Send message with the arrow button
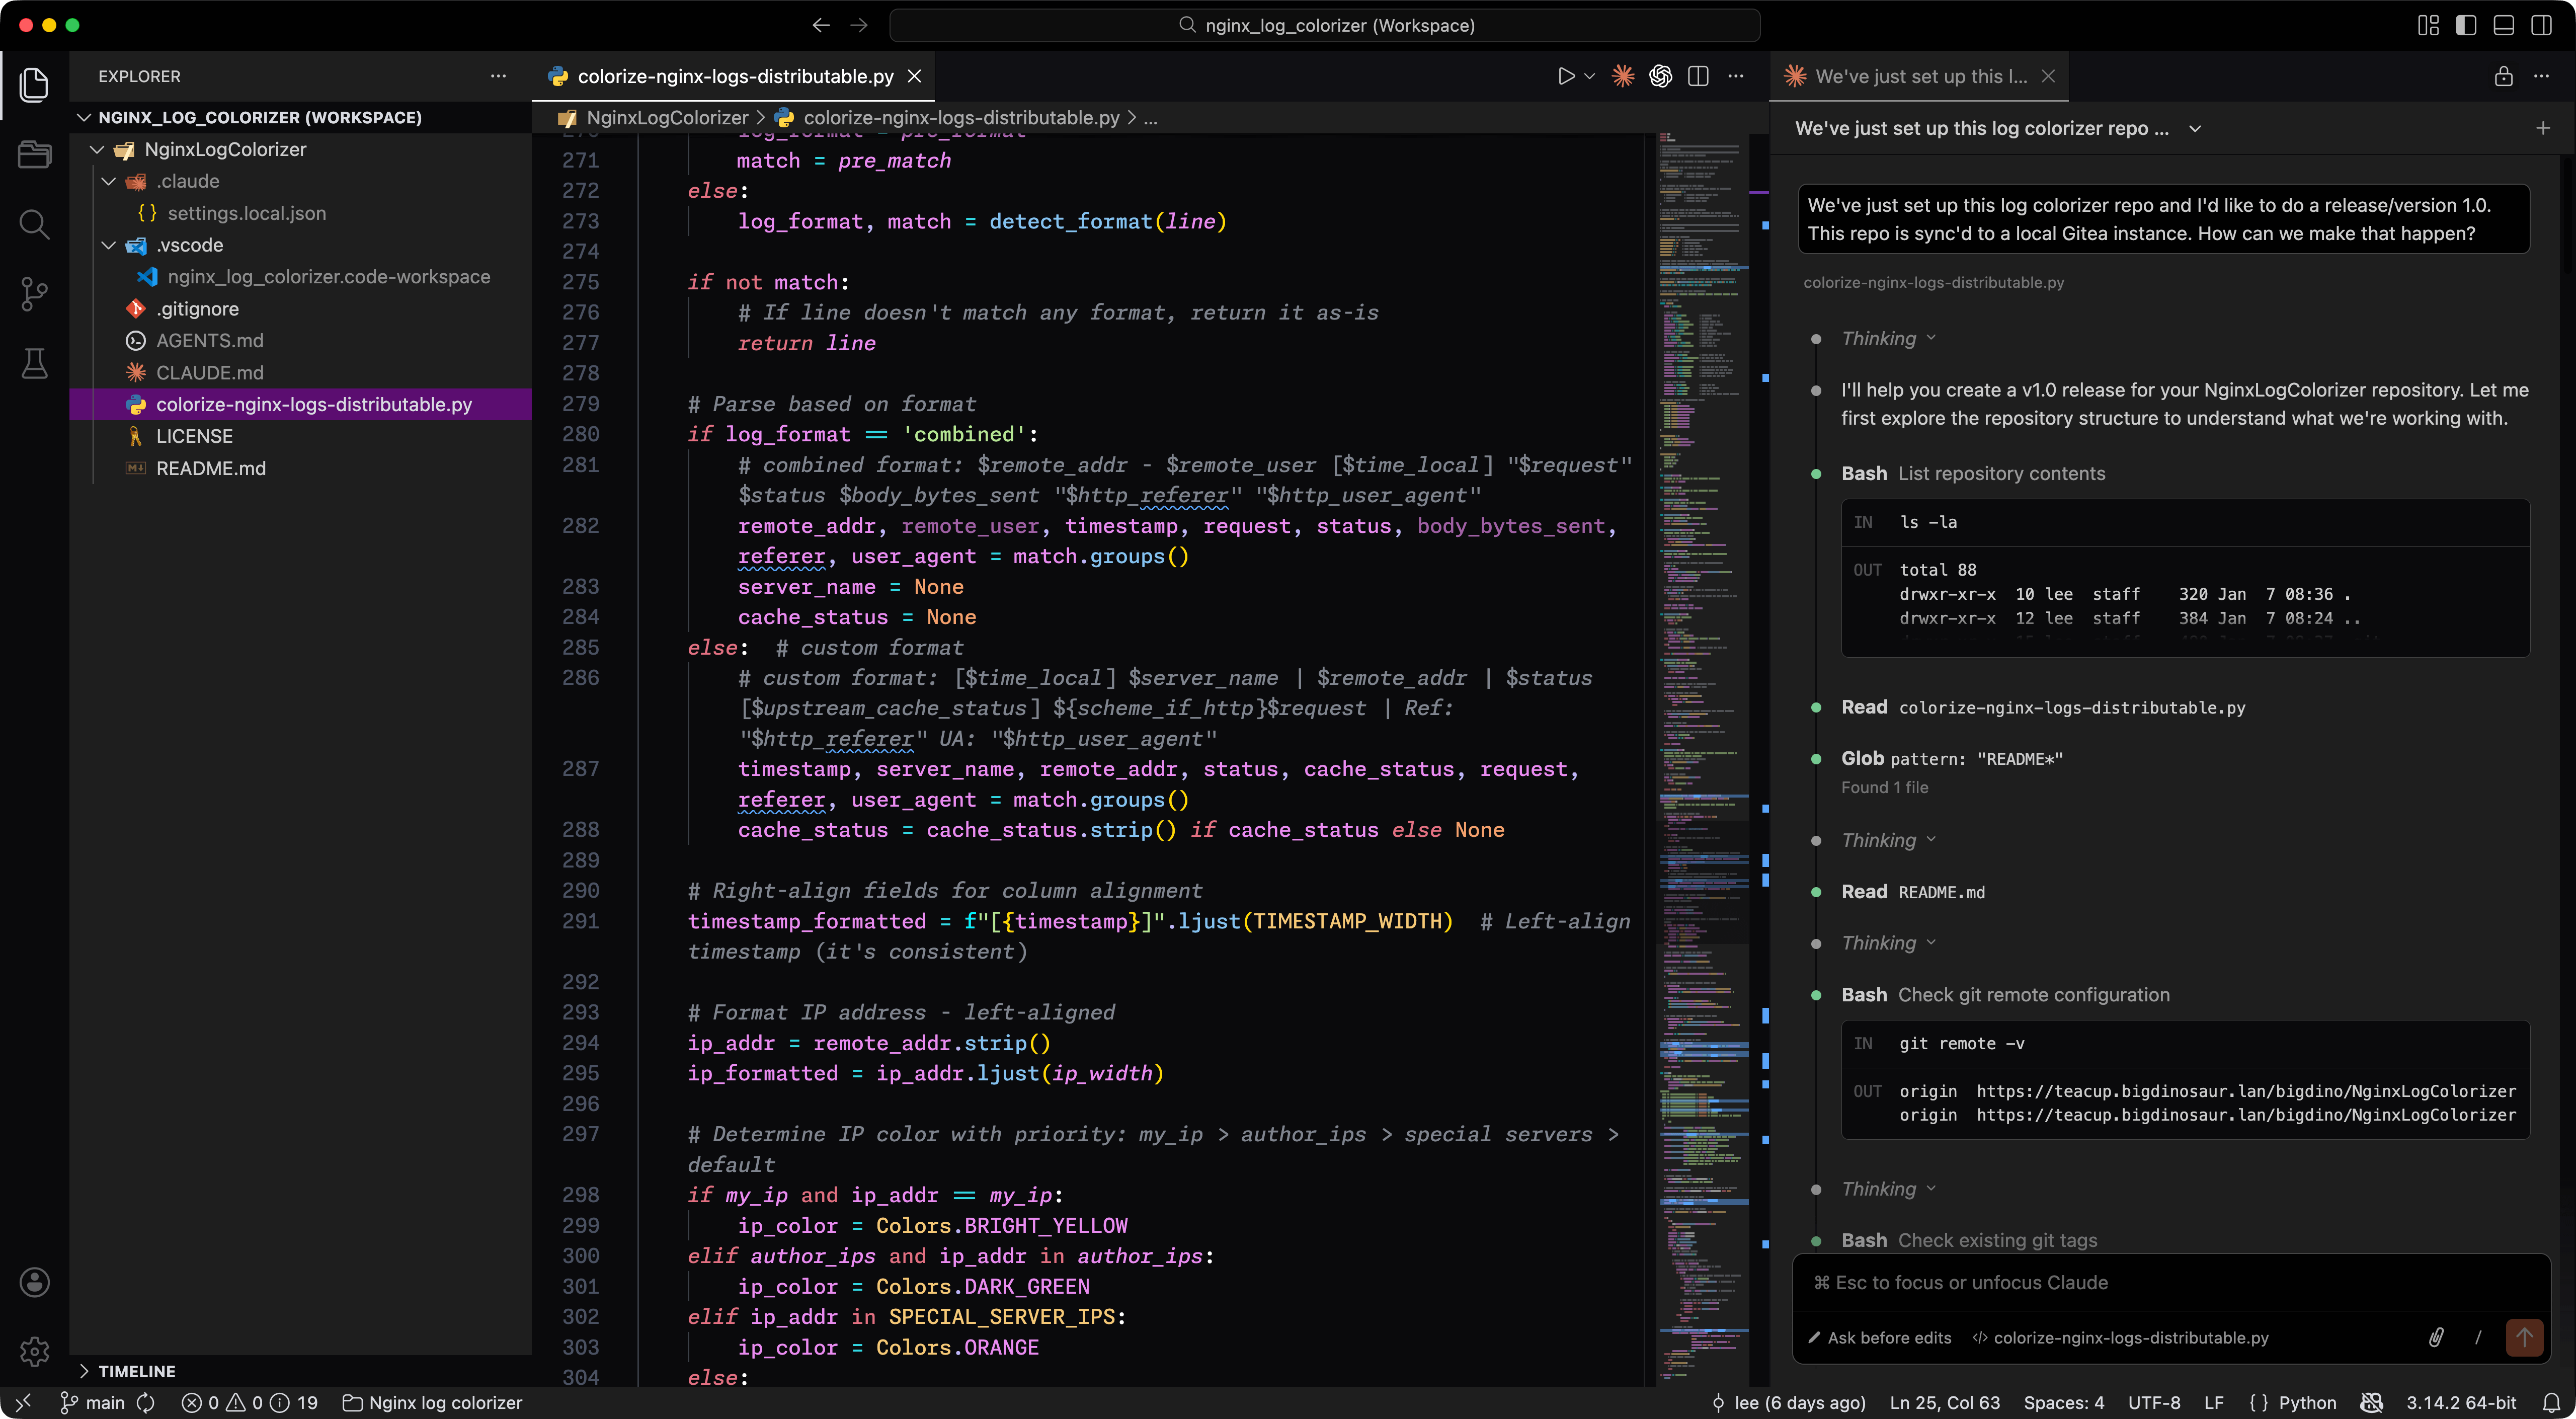Viewport: 2576px width, 1419px height. (x=2523, y=1337)
